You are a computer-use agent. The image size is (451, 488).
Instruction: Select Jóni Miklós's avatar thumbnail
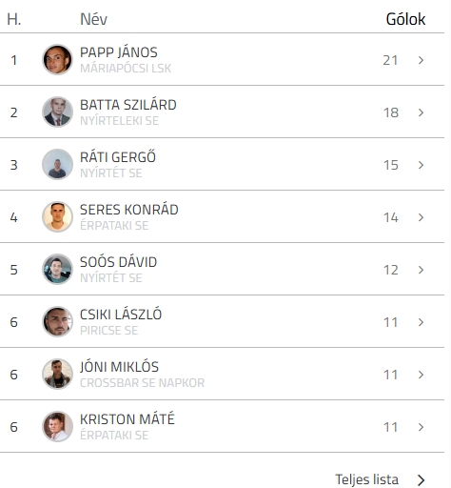point(57,374)
